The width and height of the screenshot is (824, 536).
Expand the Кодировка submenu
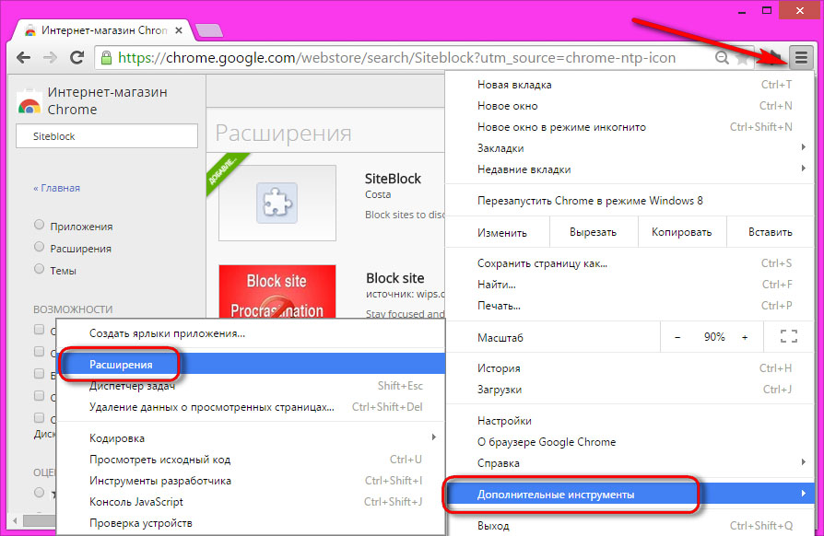click(x=250, y=437)
